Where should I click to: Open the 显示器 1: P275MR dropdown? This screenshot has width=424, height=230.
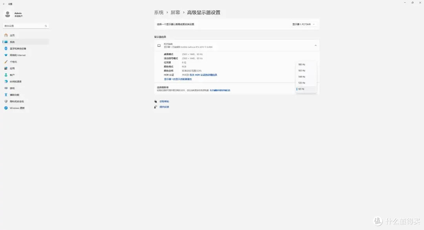point(303,24)
